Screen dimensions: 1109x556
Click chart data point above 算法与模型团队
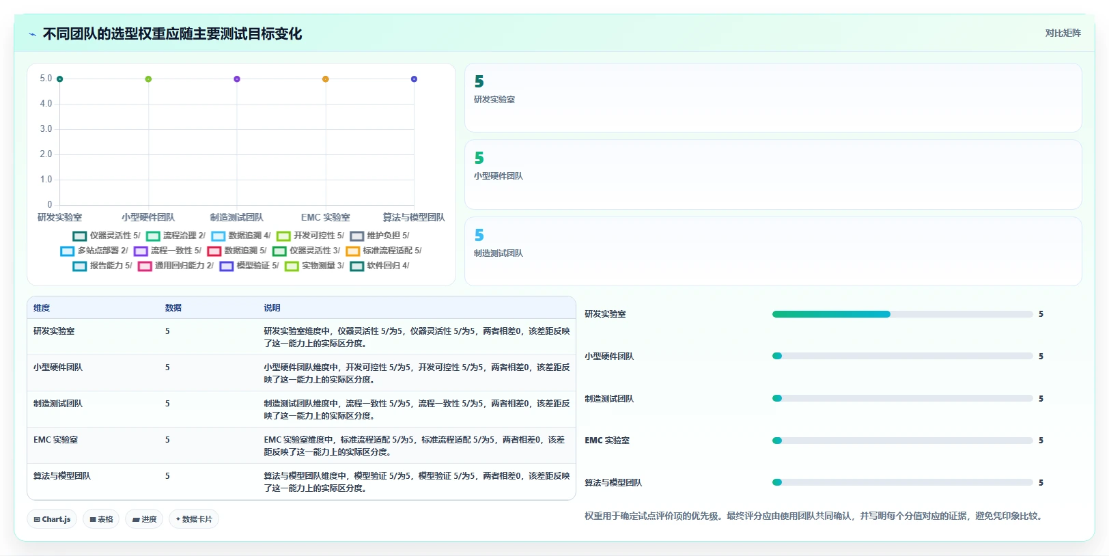click(414, 79)
